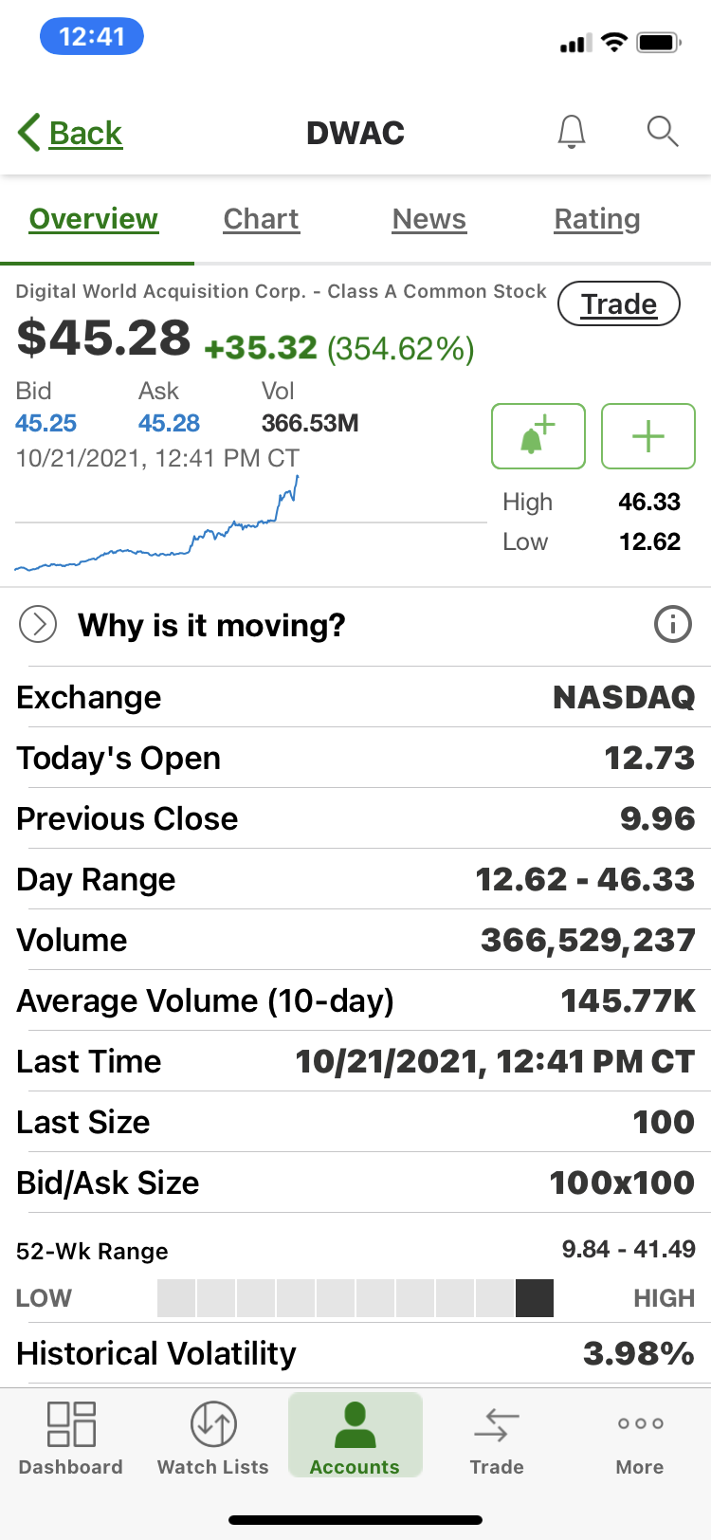The image size is (711, 1540).
Task: Go Back using the header link
Action: click(71, 133)
